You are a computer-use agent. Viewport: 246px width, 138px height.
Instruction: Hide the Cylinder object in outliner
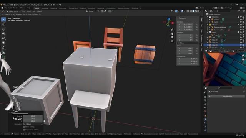241,48
